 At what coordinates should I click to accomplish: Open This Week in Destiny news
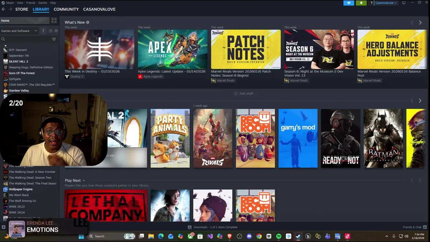pos(99,49)
